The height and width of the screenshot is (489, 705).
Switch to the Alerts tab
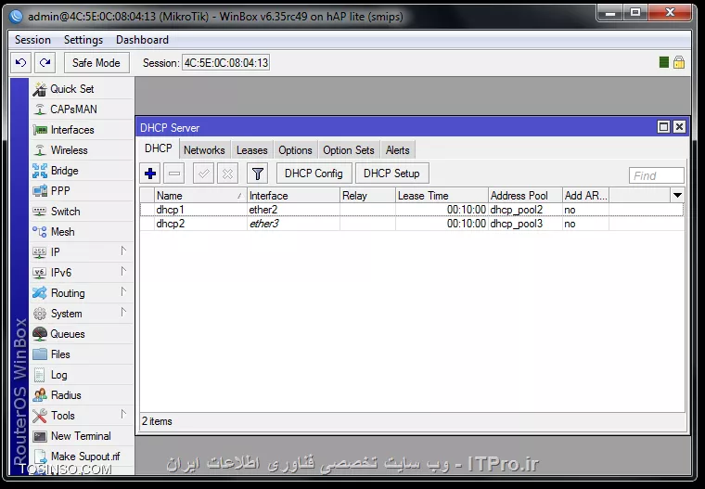click(397, 150)
